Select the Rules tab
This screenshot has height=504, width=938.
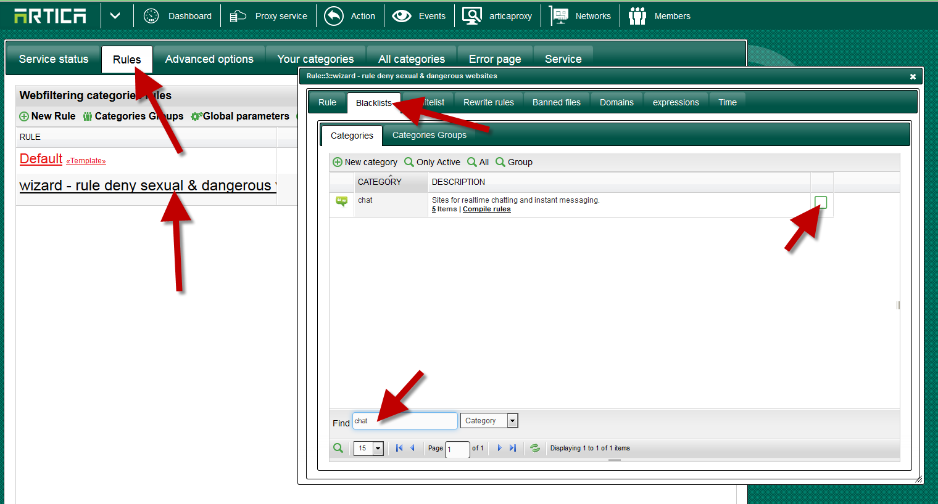127,59
